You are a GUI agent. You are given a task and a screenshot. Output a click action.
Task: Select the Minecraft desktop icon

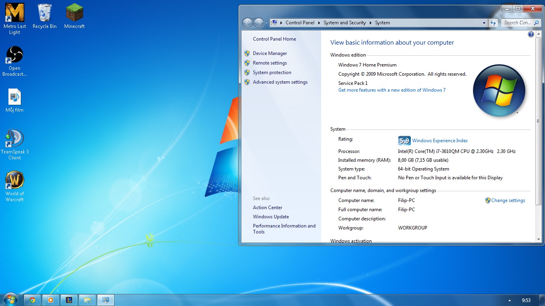(x=75, y=16)
